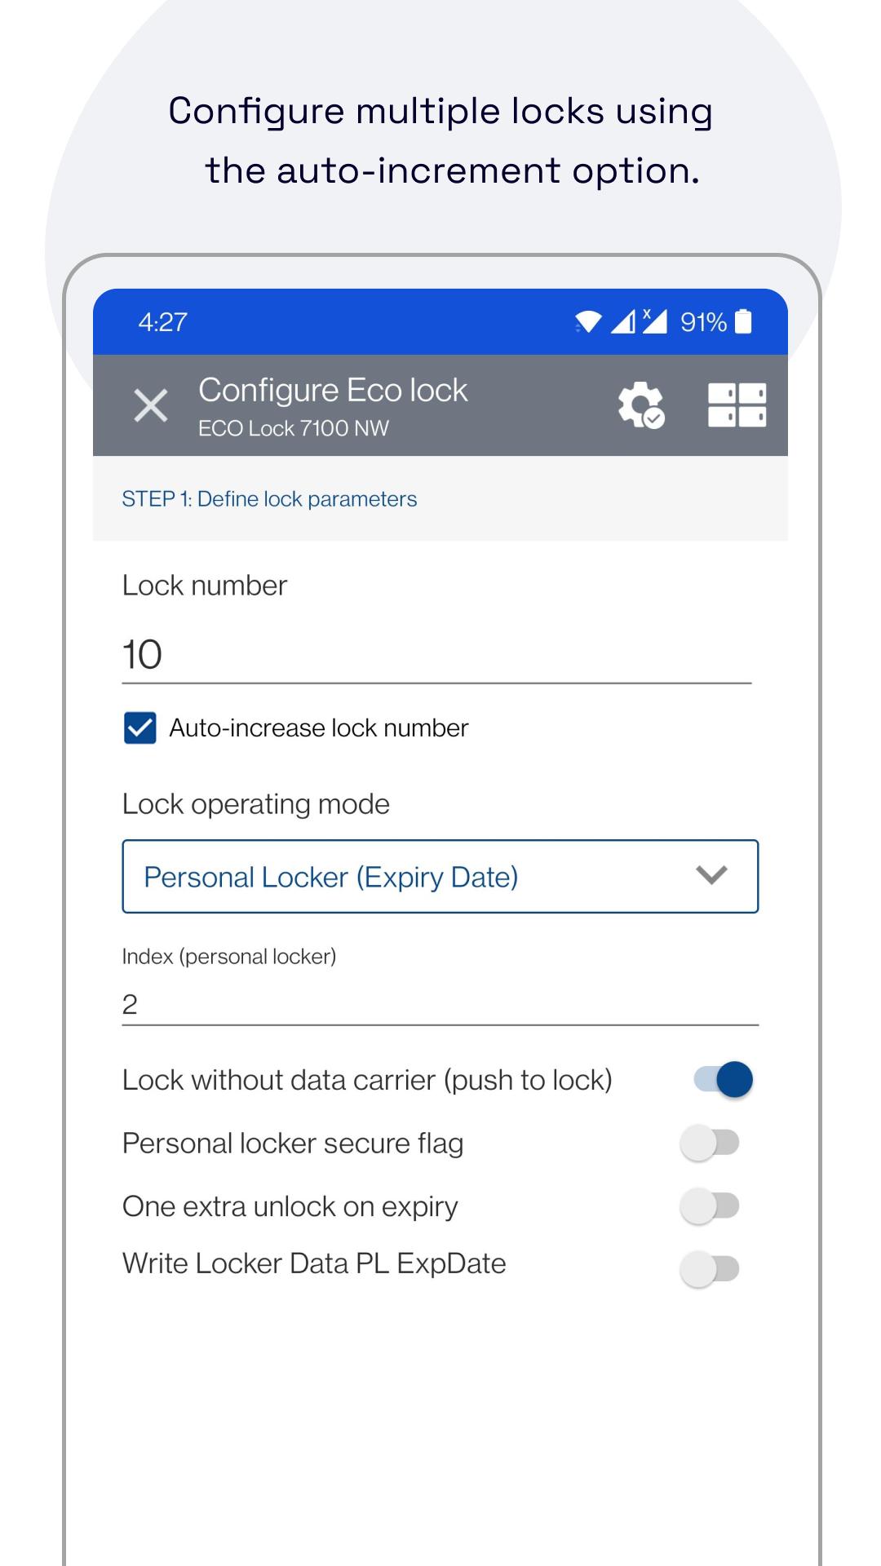Click the dropdown chevron arrow
The image size is (881, 1566).
[711, 876]
